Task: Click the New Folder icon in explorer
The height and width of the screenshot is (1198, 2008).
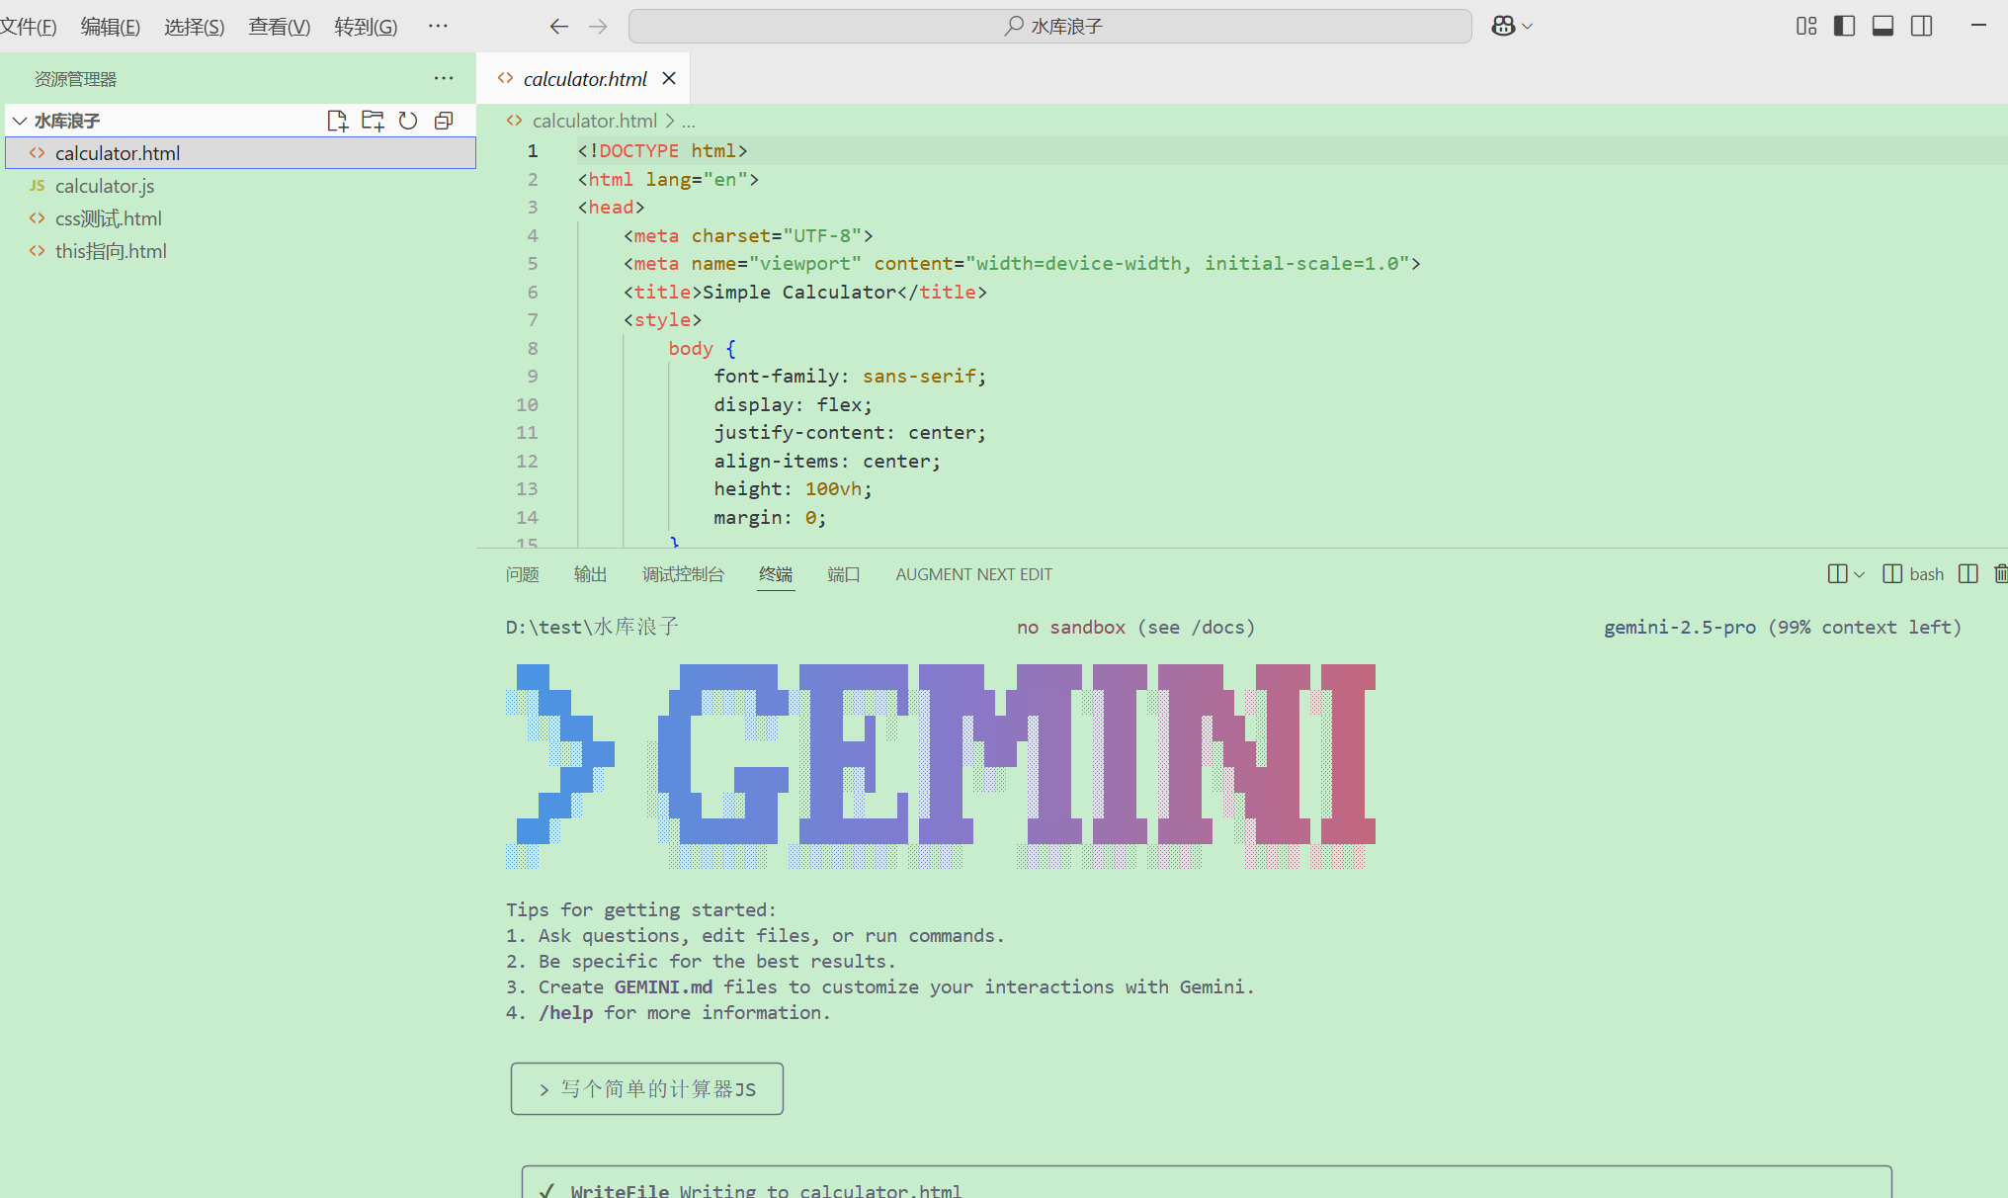Action: pyautogui.click(x=373, y=121)
